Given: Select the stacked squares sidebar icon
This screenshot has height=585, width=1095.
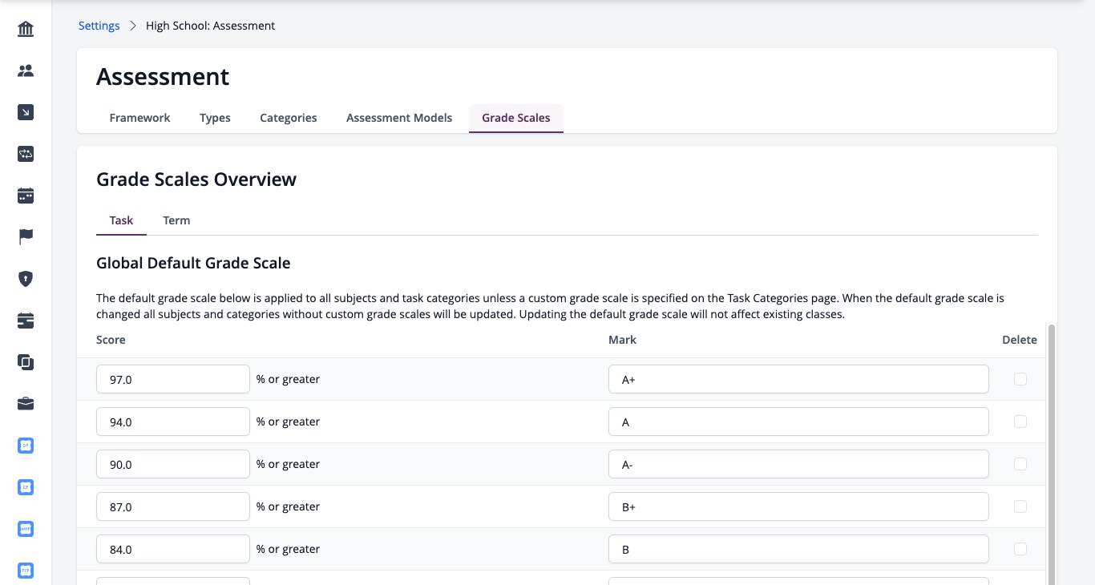Looking at the screenshot, I should 26,362.
